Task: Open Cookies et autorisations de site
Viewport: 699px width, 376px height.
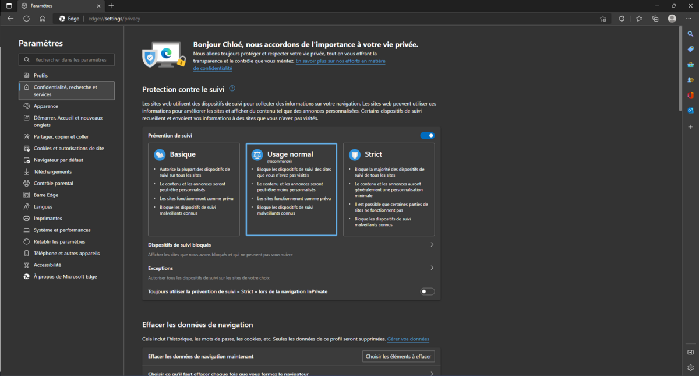Action: click(66, 148)
